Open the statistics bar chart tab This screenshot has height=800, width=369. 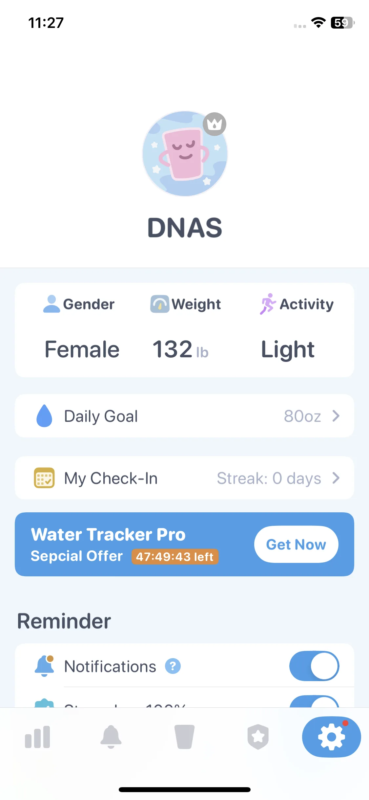click(x=37, y=737)
